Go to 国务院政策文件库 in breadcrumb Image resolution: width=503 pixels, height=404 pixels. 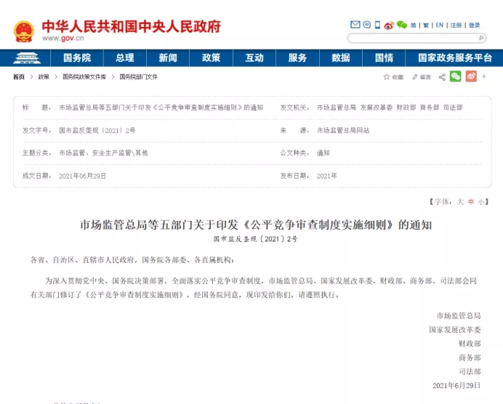(84, 77)
